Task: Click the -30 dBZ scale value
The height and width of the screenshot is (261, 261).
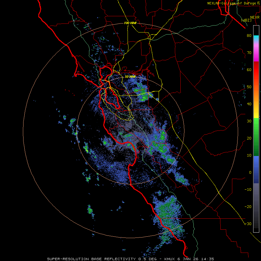Action: click(248, 224)
